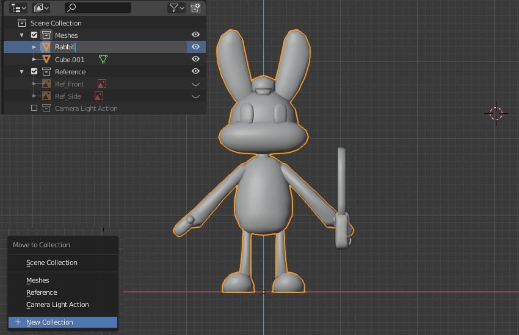This screenshot has height=335, width=519.
Task: Hide the Rabbit object with its eye icon
Action: click(195, 47)
